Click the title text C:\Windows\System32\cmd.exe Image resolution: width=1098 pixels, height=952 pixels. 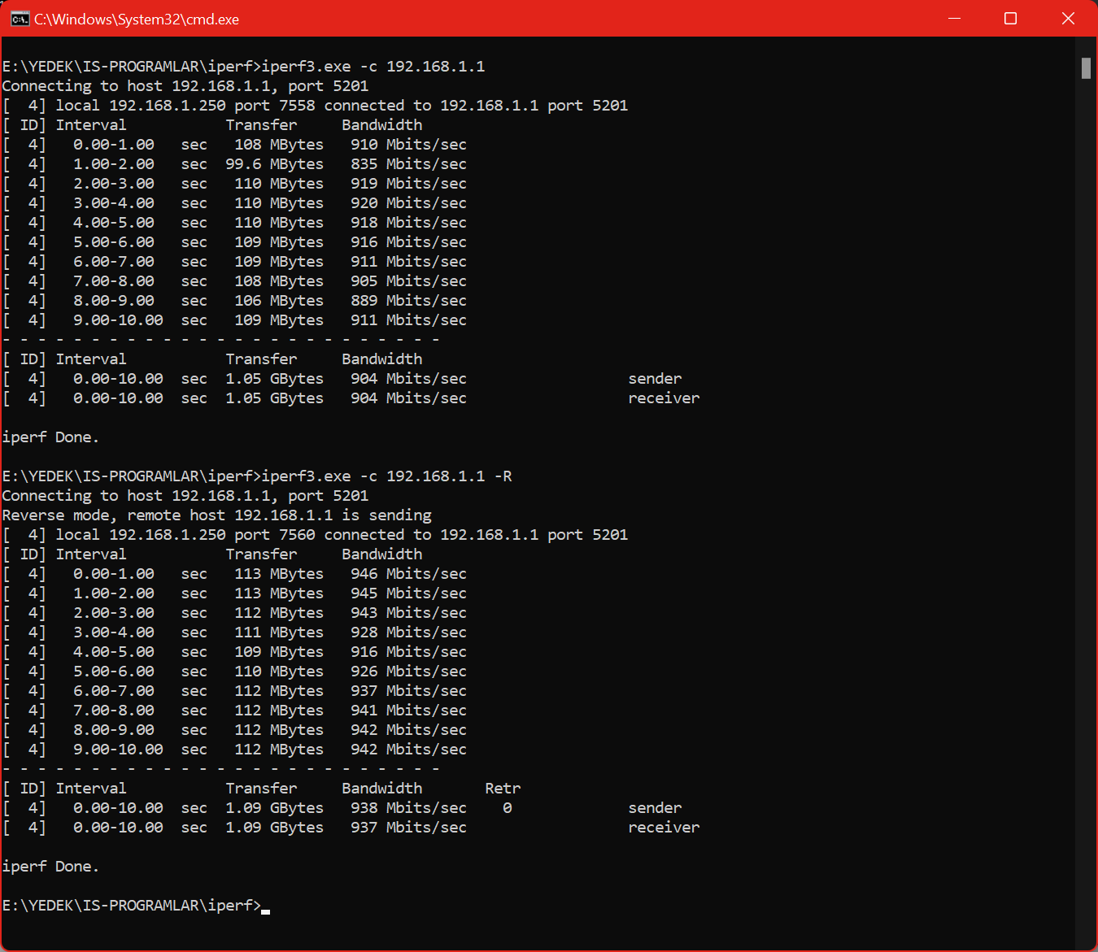[x=137, y=20]
